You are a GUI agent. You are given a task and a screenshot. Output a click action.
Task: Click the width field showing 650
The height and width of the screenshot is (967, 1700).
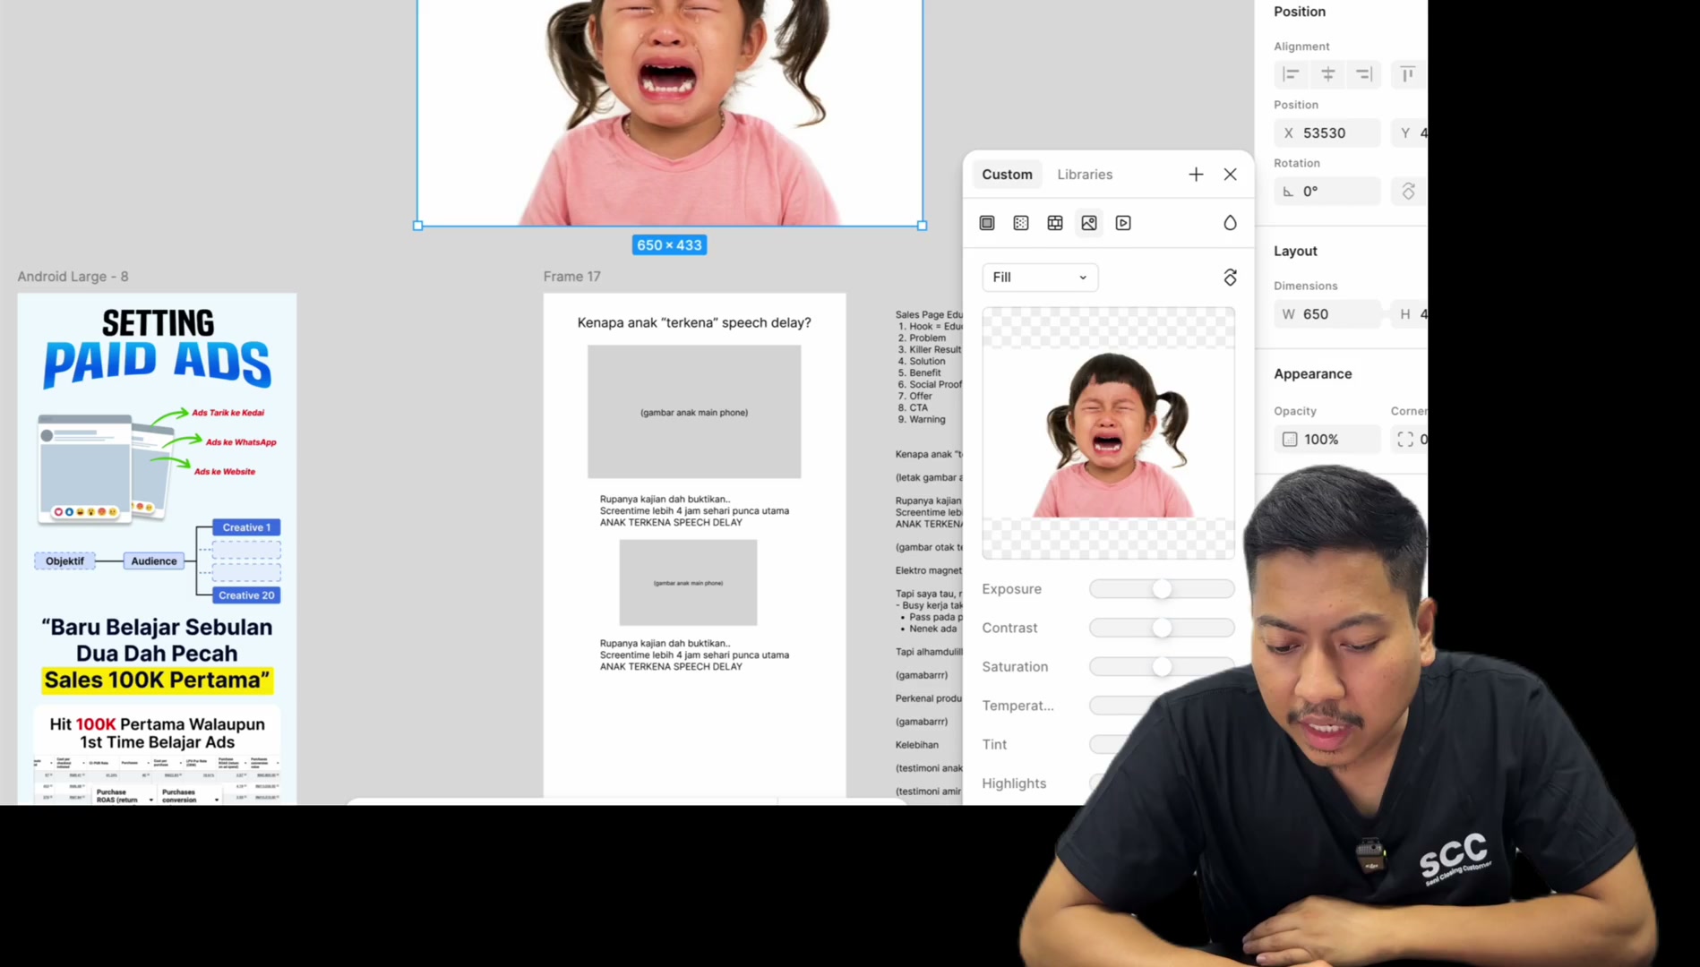[1327, 314]
